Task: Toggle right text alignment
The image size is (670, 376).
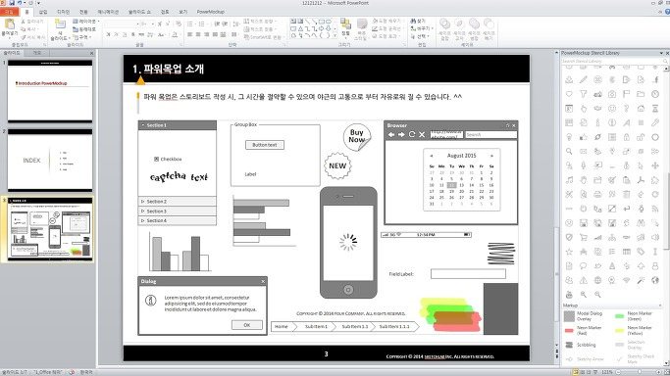Action: pyautogui.click(x=206, y=34)
